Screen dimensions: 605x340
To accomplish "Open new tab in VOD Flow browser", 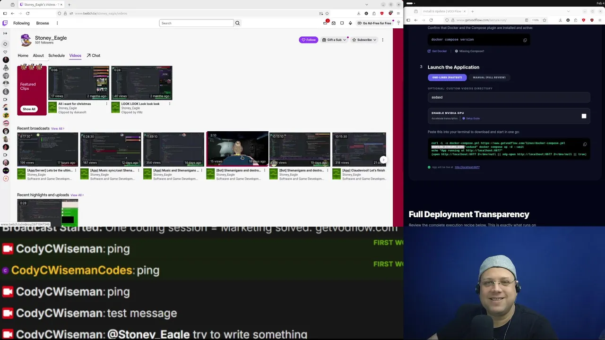I will (472, 11).
